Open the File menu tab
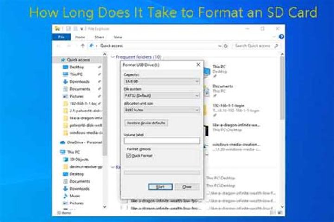The width and height of the screenshot is (334, 222). click(61, 37)
